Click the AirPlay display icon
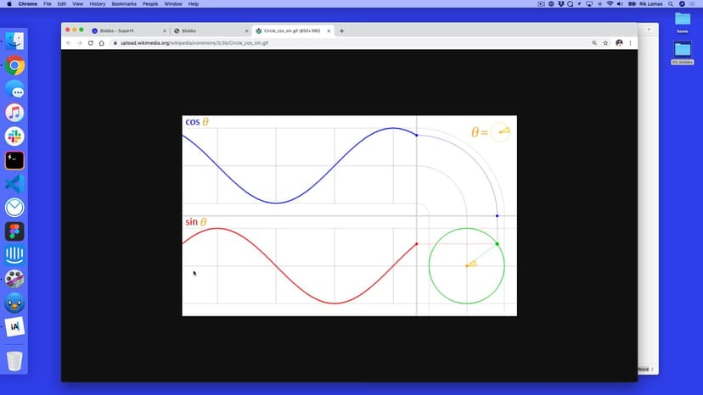The width and height of the screenshot is (703, 395). tap(589, 4)
